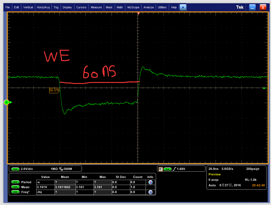Open the Horiz/Acq menu
This screenshot has height=205, width=271.
tap(43, 7)
